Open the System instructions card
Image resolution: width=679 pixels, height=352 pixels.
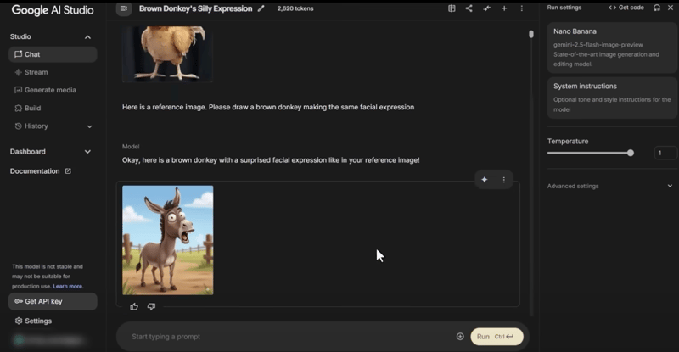(x=612, y=98)
